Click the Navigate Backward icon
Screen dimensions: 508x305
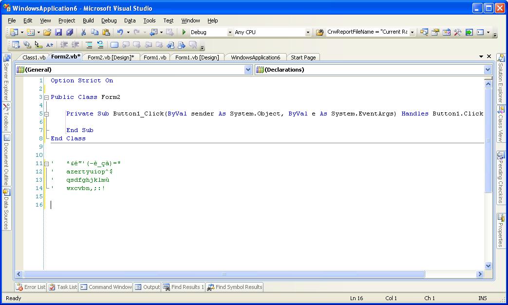pos(153,32)
